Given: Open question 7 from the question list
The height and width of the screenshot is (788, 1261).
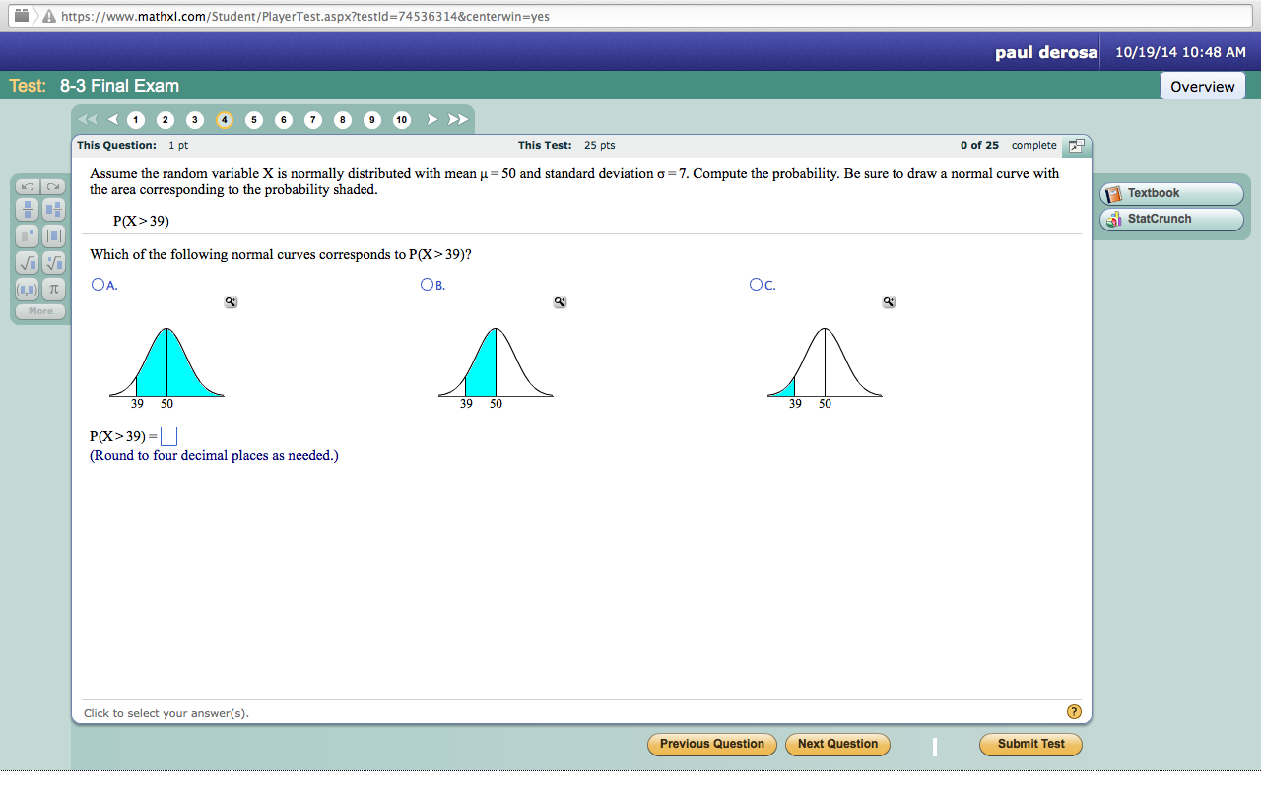Looking at the screenshot, I should (312, 119).
